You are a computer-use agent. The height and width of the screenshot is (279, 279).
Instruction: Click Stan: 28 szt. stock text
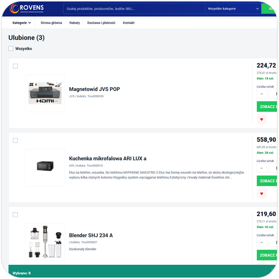pos(265,153)
